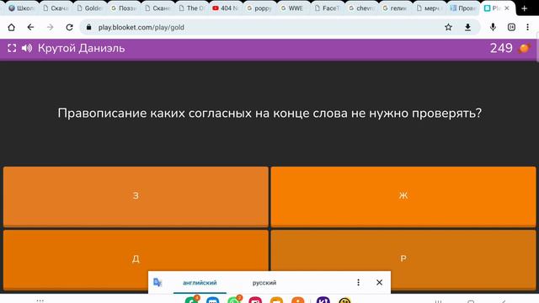
Task: Navigate back to previous page
Action: pyautogui.click(x=30, y=27)
